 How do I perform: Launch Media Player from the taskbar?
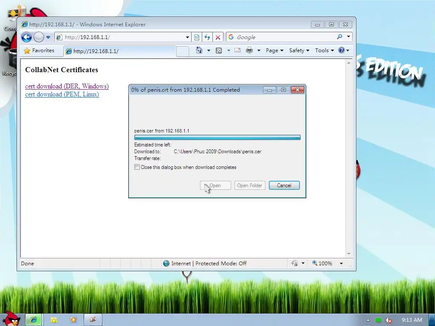(73, 320)
